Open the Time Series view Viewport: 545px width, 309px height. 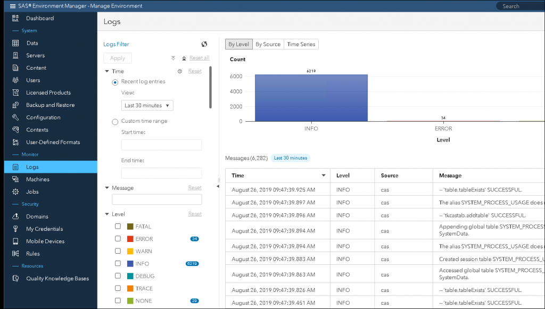[301, 44]
